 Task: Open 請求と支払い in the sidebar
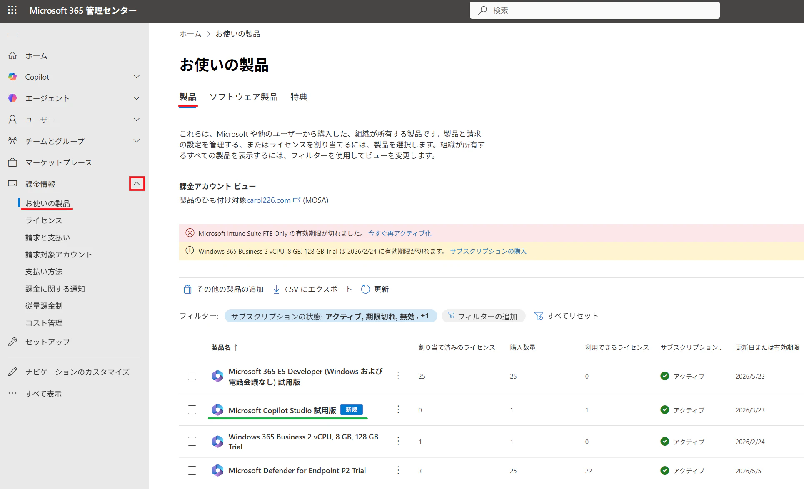[48, 237]
